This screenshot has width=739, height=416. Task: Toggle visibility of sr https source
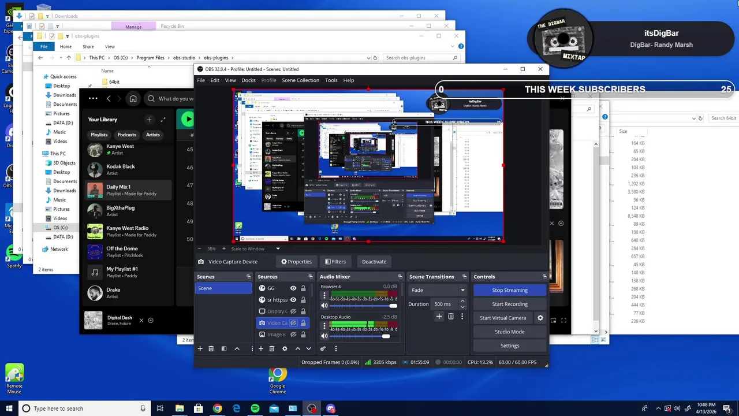point(293,300)
